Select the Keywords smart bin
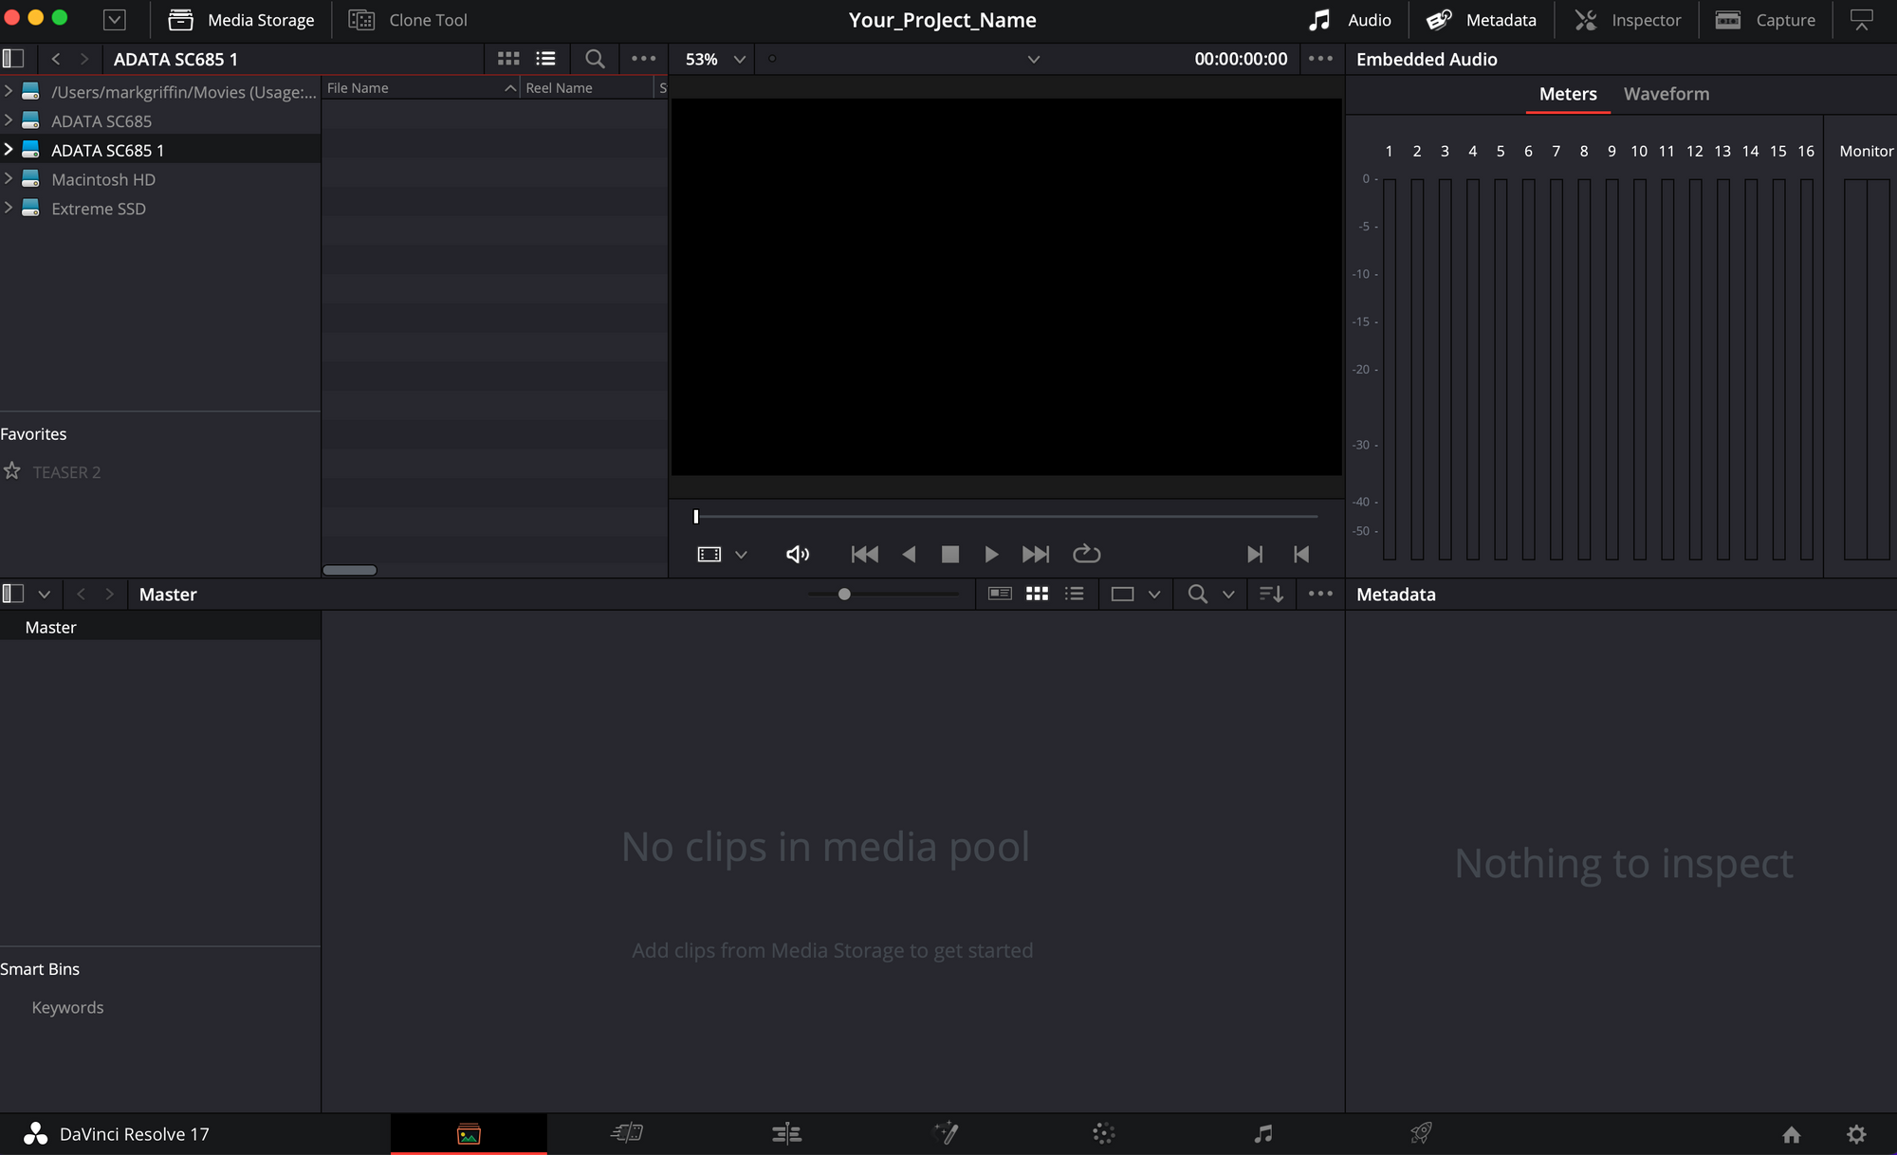This screenshot has height=1155, width=1897. [x=67, y=1007]
